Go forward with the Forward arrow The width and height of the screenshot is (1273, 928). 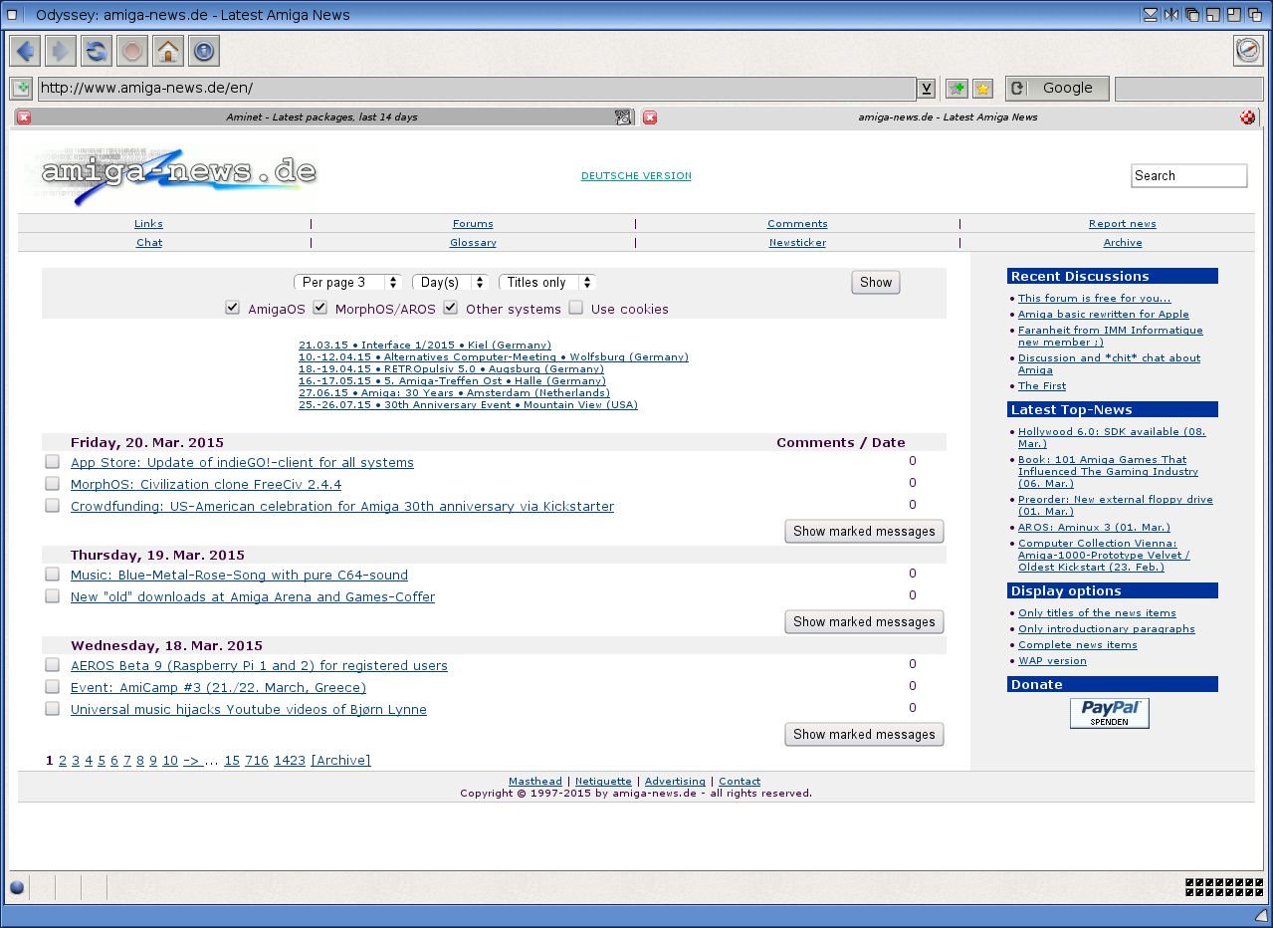[x=61, y=51]
